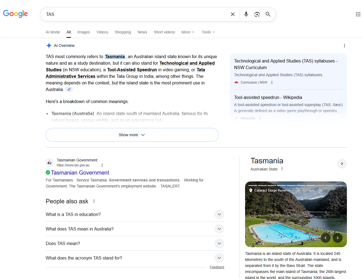Image resolution: width=362 pixels, height=279 pixels.
Task: Click Cataract Gorge Reserve location pin
Action: [251, 190]
